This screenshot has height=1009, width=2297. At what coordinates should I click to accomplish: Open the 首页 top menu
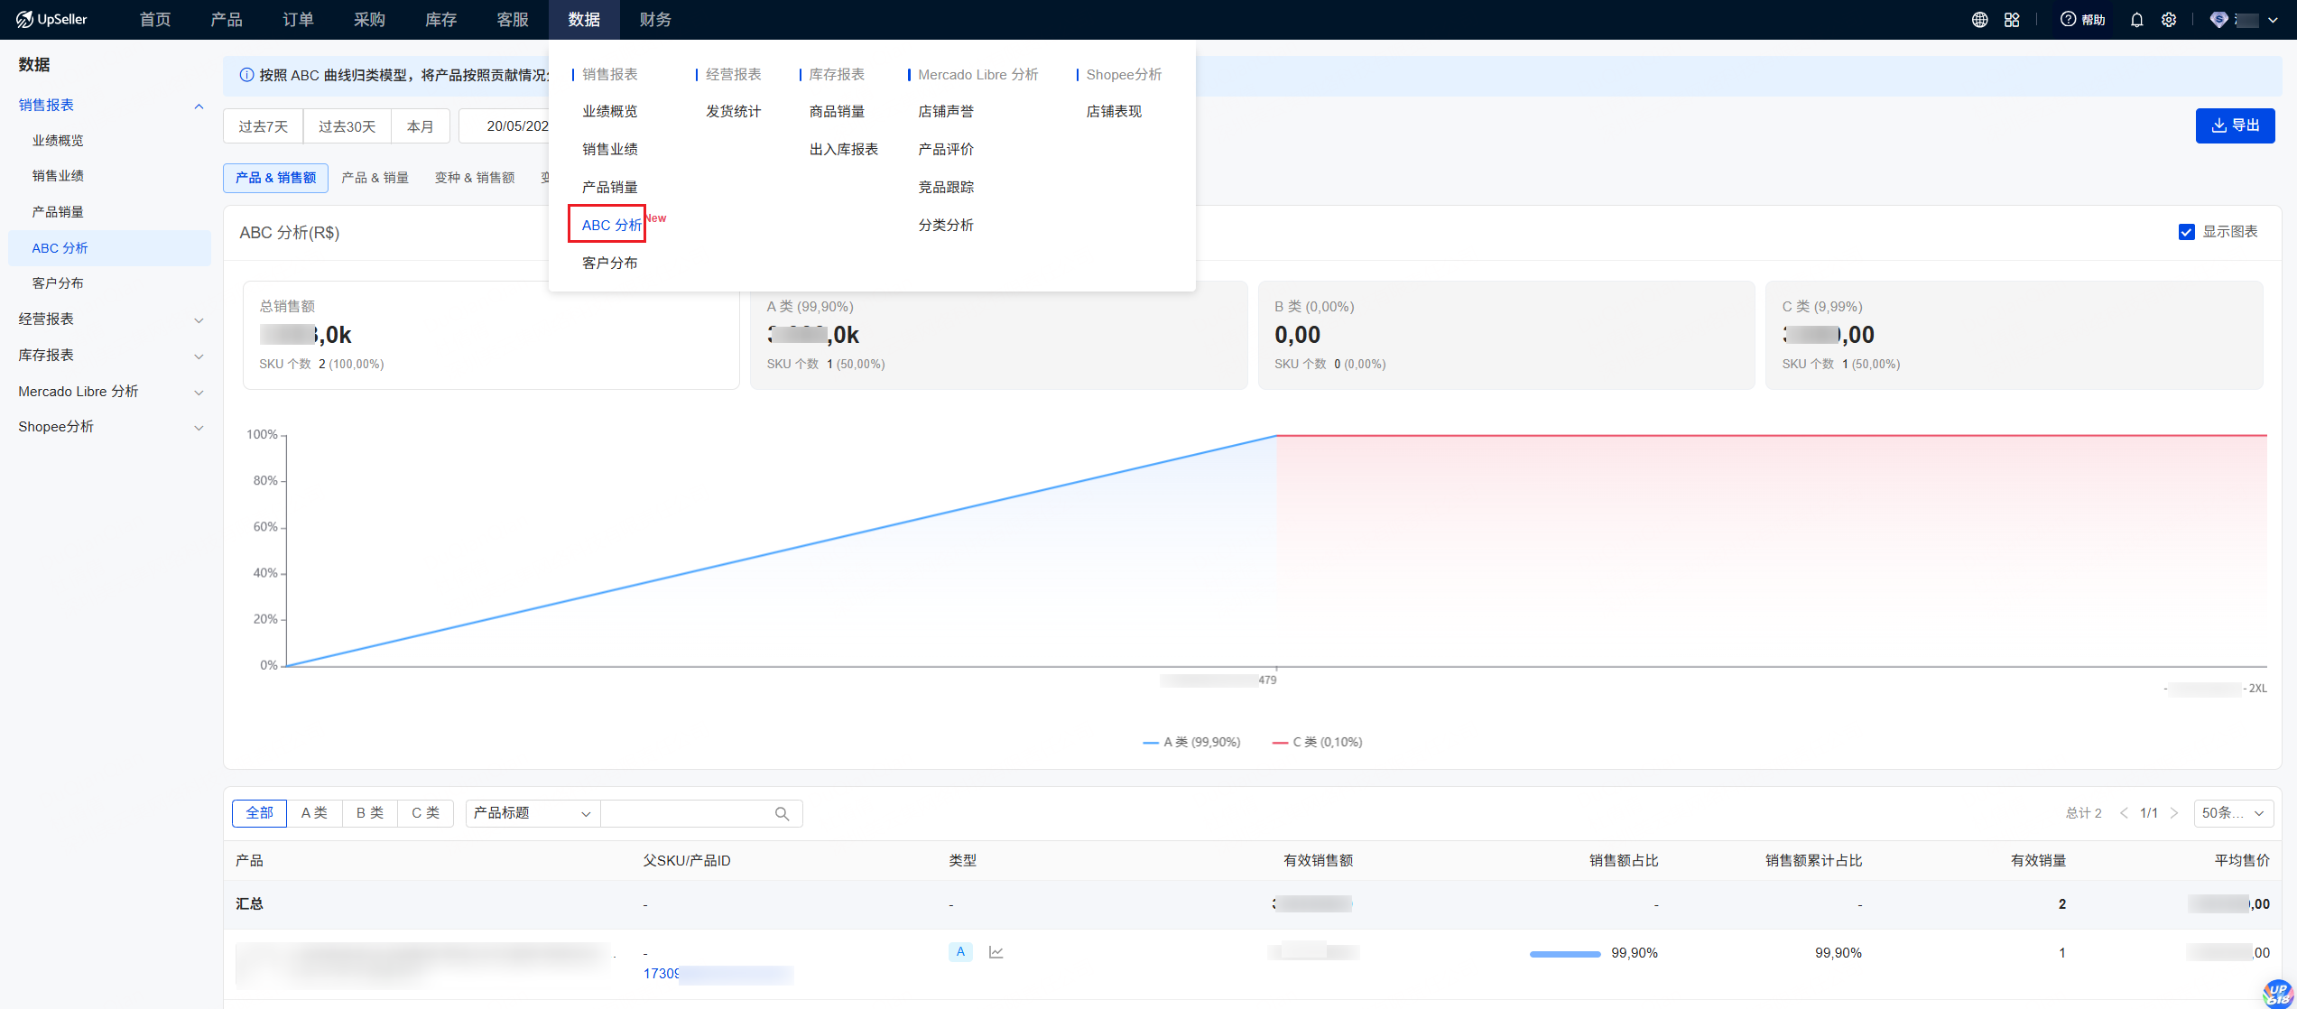coord(155,20)
